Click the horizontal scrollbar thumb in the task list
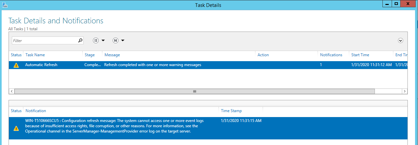 click(x=194, y=91)
